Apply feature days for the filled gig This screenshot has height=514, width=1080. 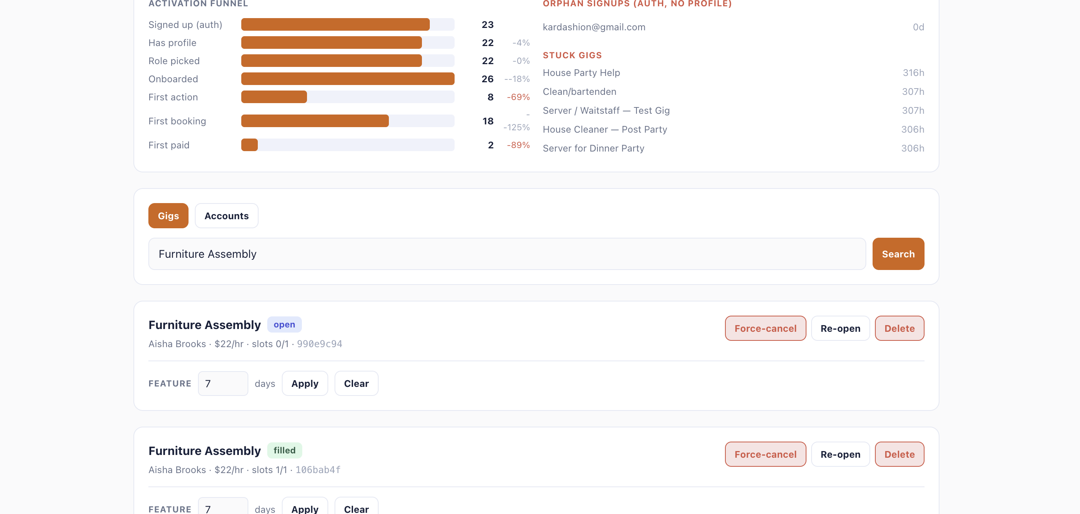pos(304,507)
